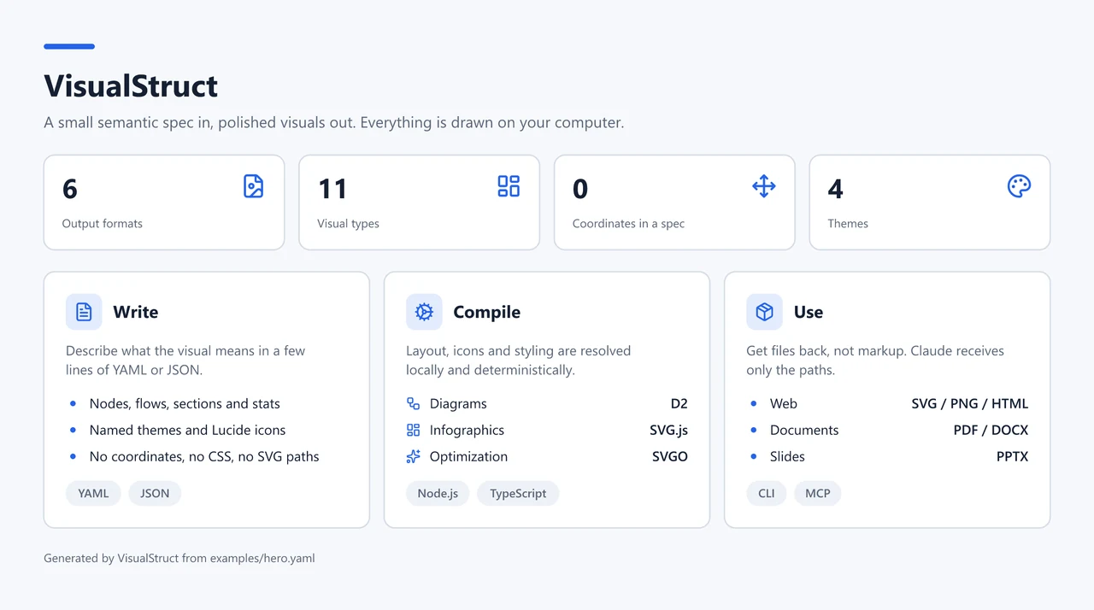This screenshot has width=1094, height=610.
Task: Click the tagline starting 'A small semantic spec in'
Action: pyautogui.click(x=334, y=123)
